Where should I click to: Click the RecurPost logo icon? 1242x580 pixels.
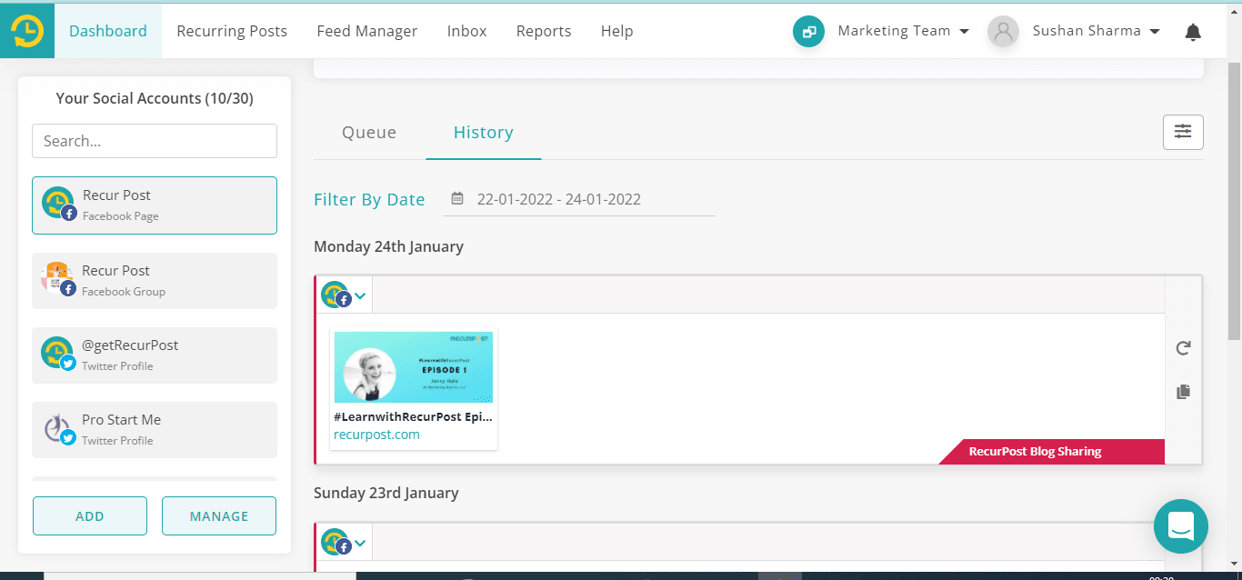(x=27, y=31)
